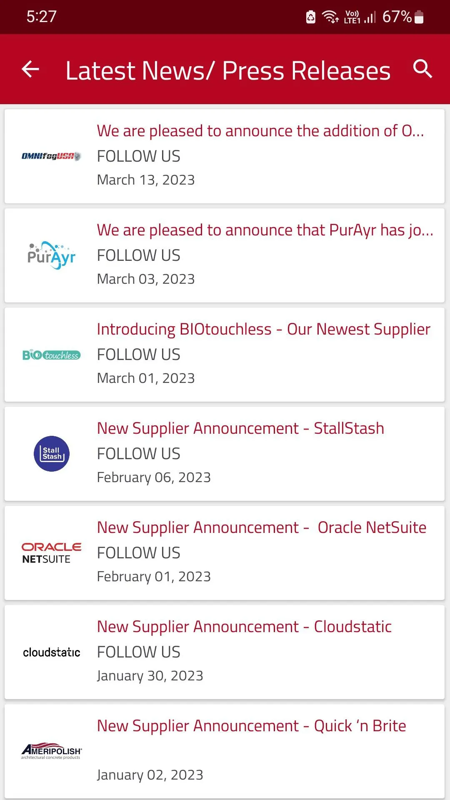Open the PurAyr has joined announcement headline
The width and height of the screenshot is (450, 800).
265,230
